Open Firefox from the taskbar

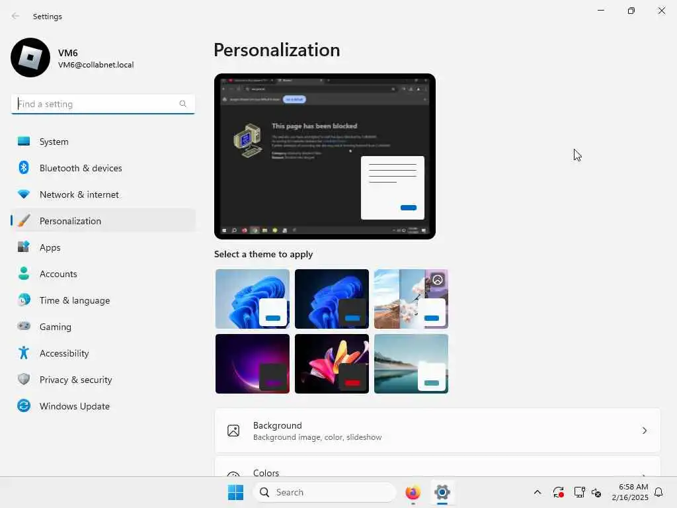tap(413, 492)
